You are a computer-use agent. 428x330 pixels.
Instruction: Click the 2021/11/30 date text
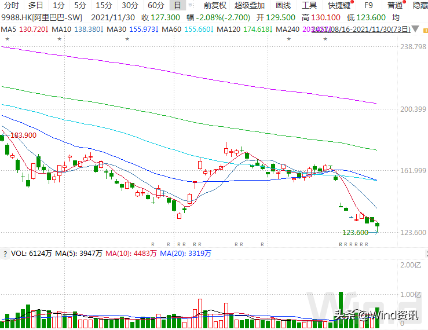click(113, 18)
